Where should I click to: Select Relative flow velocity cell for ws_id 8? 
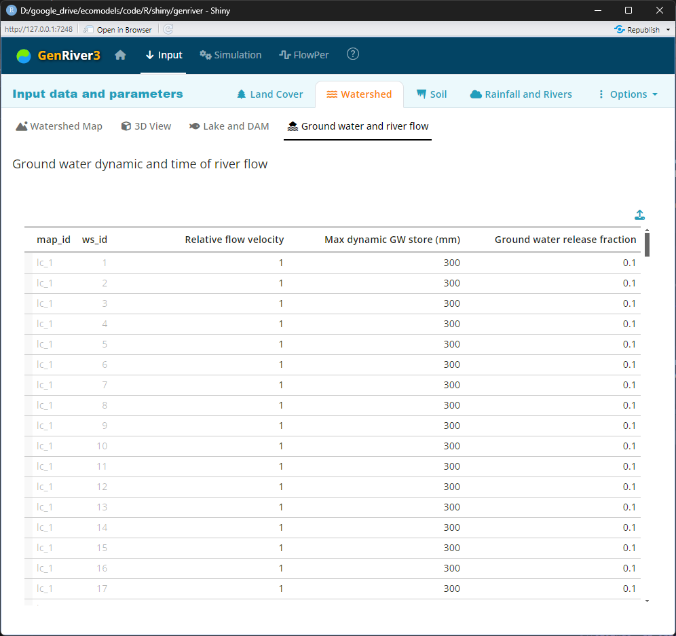click(199, 405)
